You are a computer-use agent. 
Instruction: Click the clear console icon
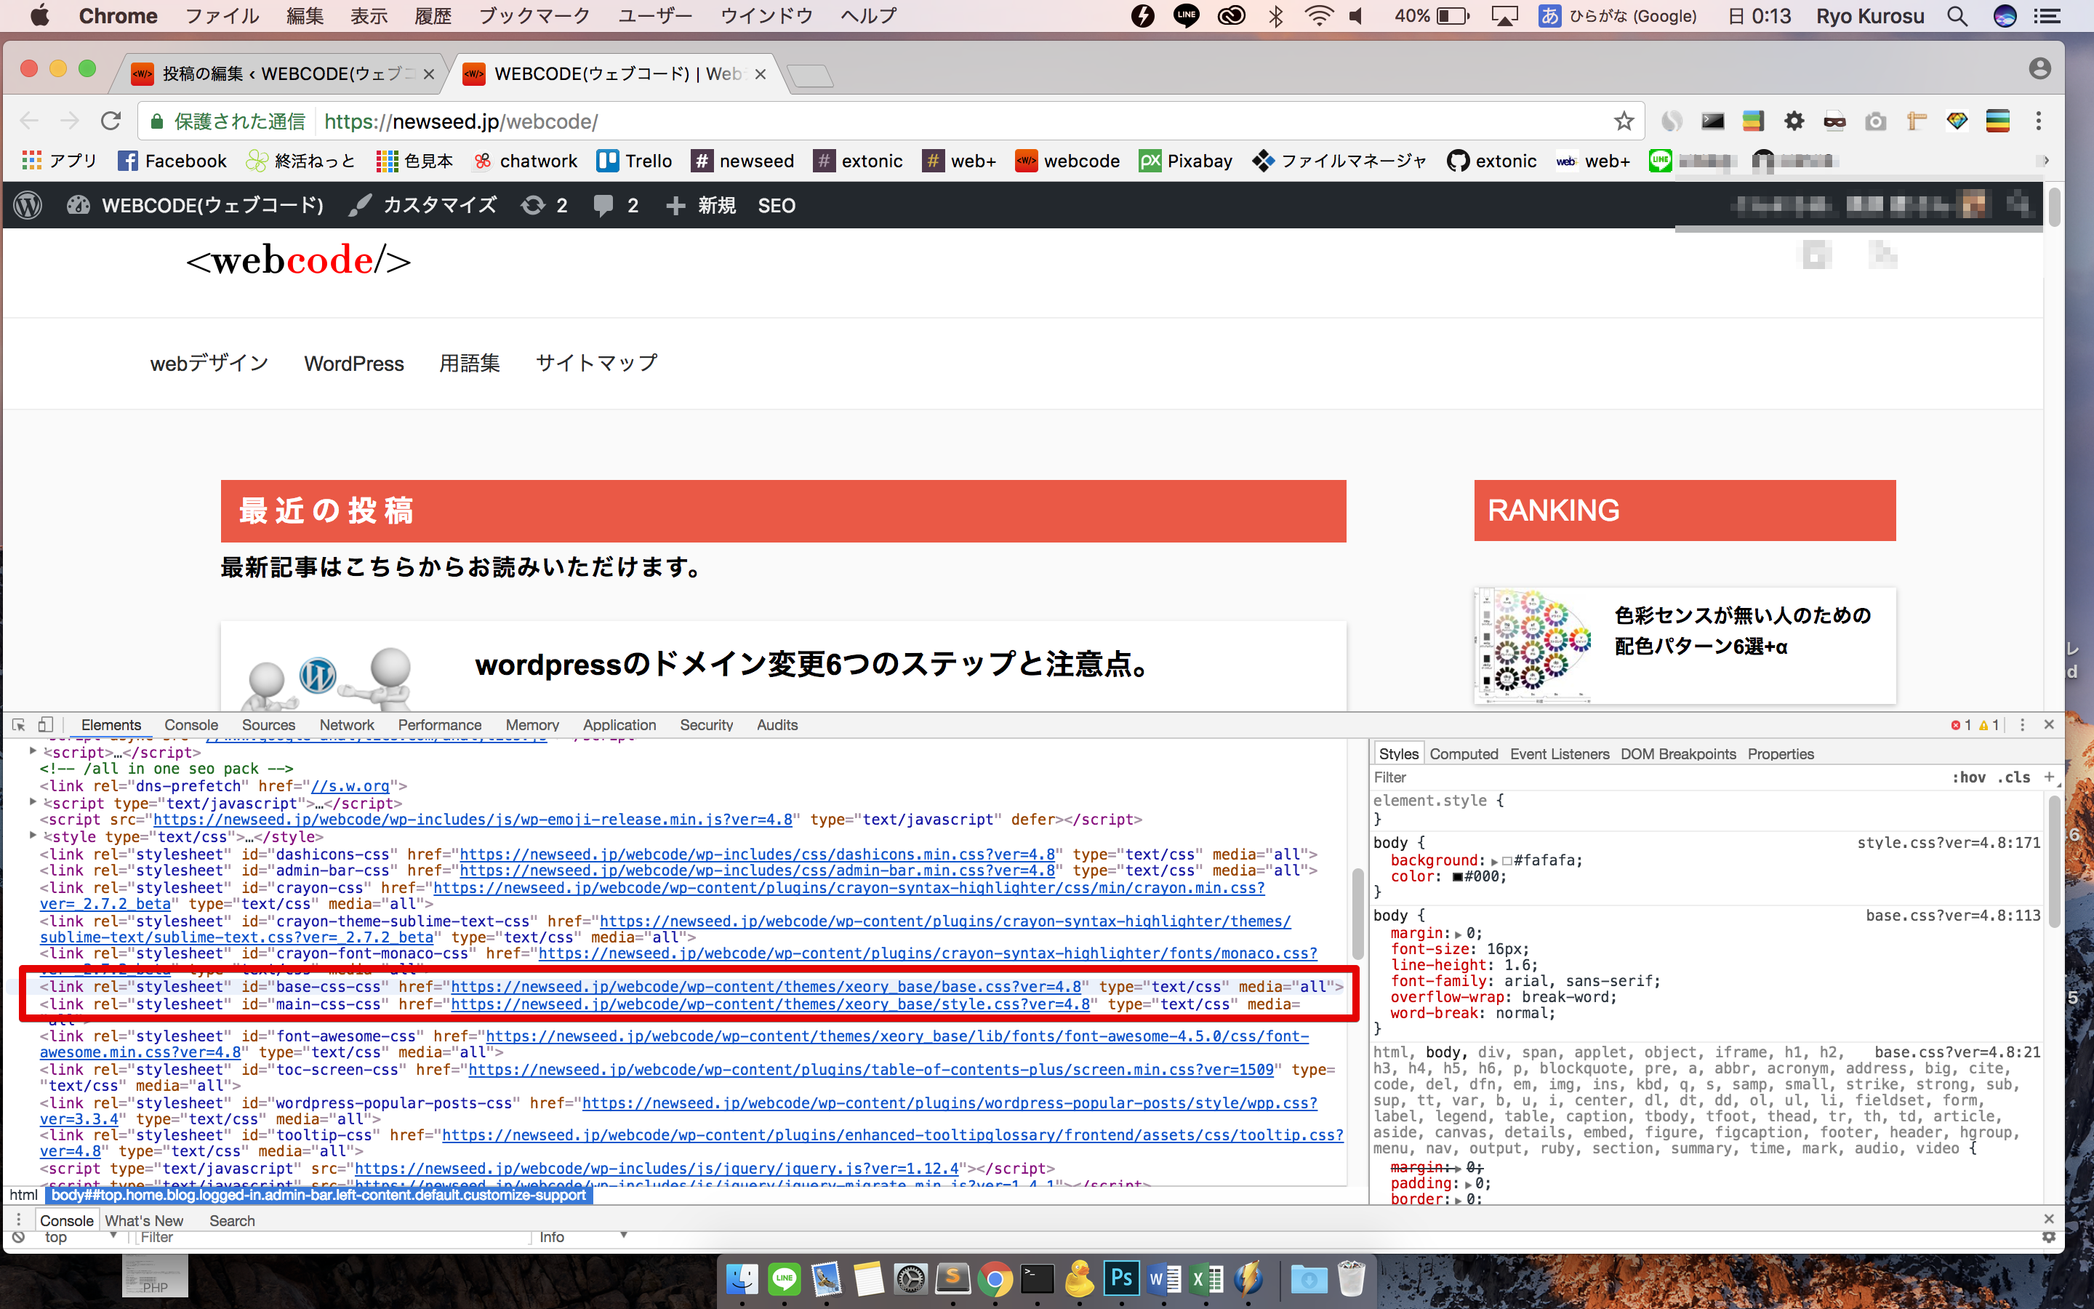18,1237
